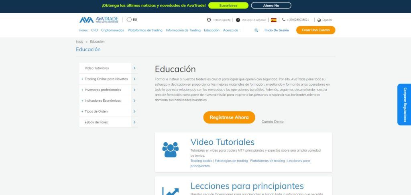Open the CFD menu
The image size is (411, 195).
tap(94, 30)
